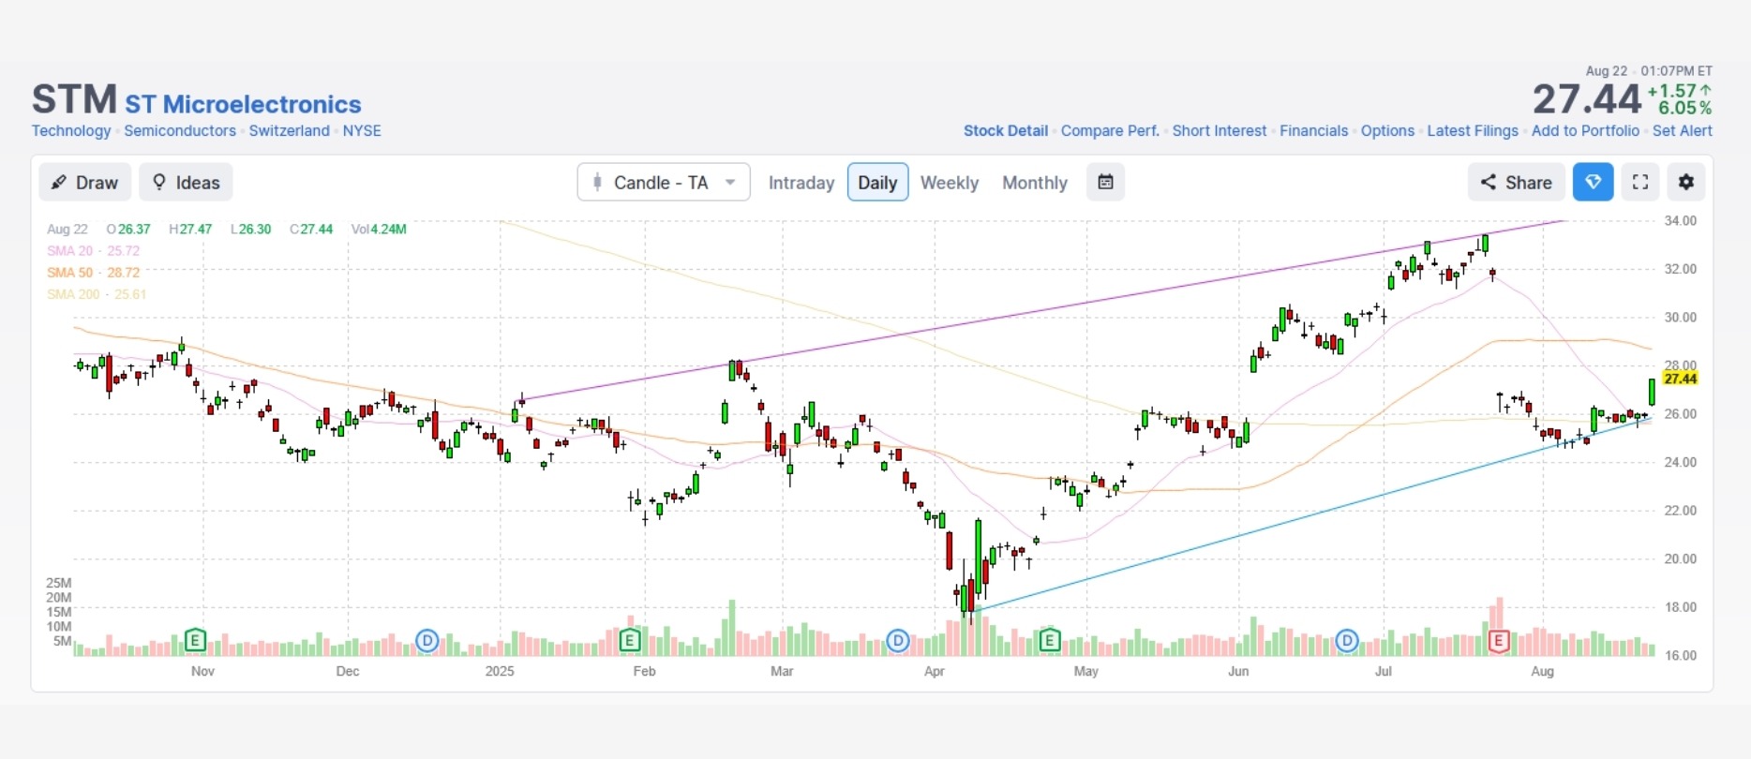Click the Set Alert link
1751x759 pixels.
pos(1683,131)
